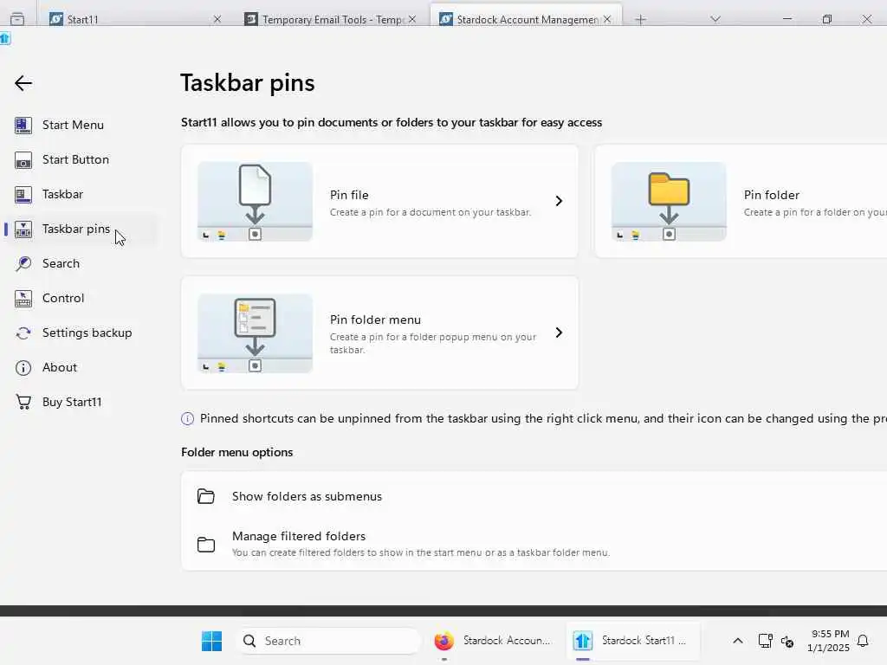Image resolution: width=887 pixels, height=665 pixels.
Task: Click the Stardock Accoun... taskbar label
Action: pos(506,640)
